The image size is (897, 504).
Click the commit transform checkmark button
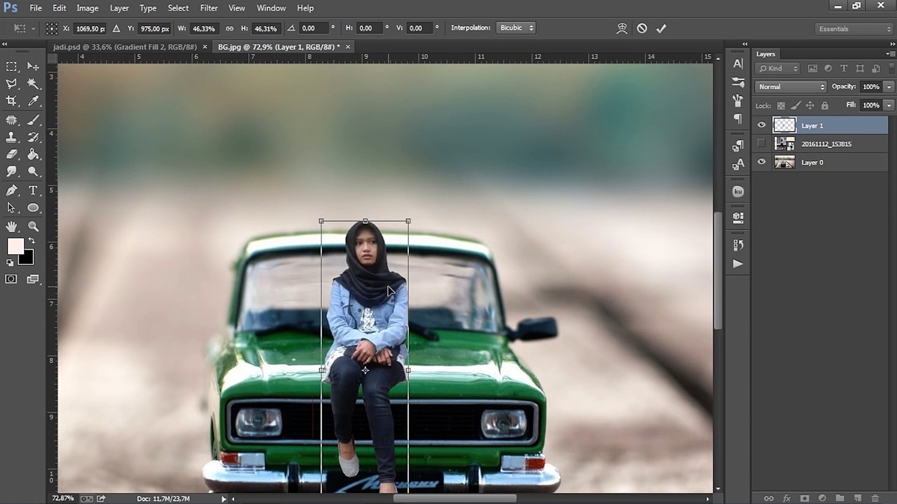661,28
